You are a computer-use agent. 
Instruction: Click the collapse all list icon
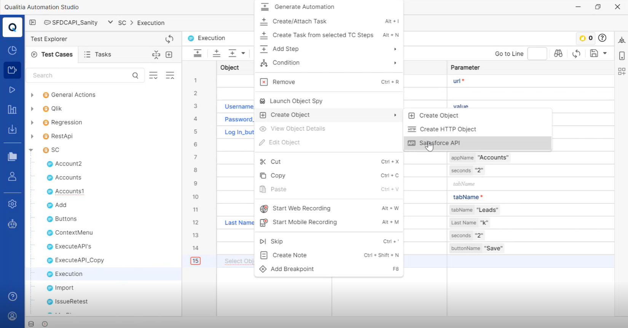(x=170, y=75)
